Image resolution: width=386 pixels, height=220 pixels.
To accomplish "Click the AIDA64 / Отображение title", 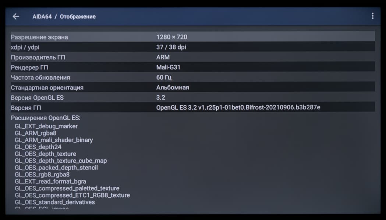I will 64,16.
